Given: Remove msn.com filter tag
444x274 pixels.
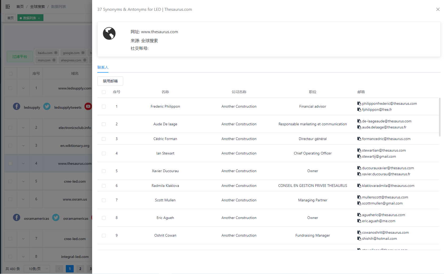Looking at the screenshot, I should point(54,60).
